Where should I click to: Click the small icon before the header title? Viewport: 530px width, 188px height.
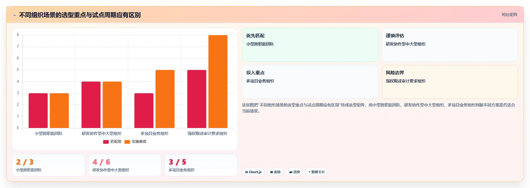[x=14, y=15]
